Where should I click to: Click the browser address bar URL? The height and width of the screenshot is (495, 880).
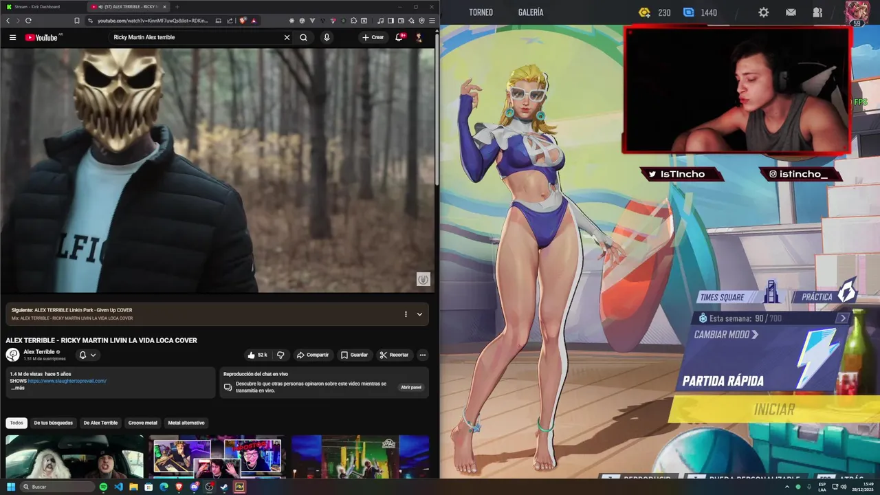point(153,21)
